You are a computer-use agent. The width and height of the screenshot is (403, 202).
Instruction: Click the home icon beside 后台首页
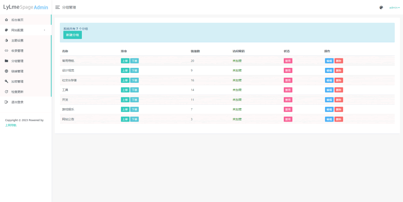click(x=6, y=20)
